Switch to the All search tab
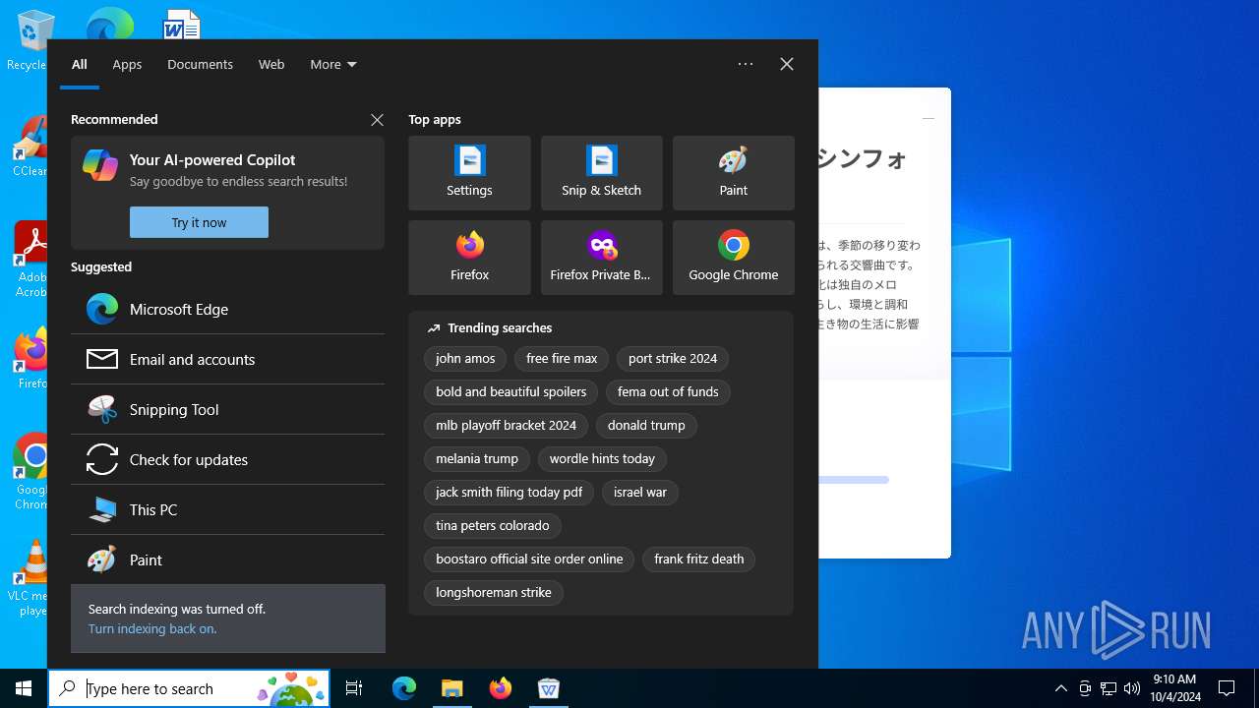 click(x=80, y=64)
